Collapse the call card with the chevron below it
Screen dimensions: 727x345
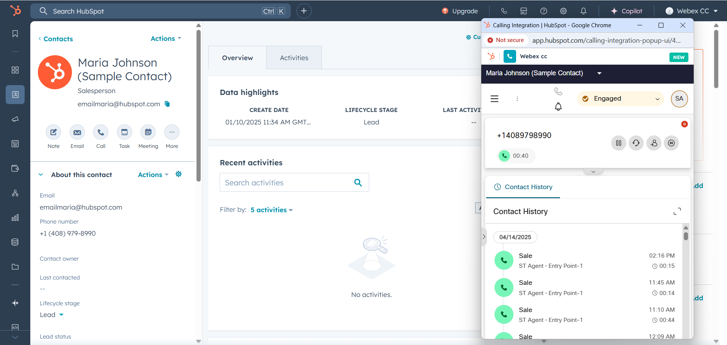point(593,172)
